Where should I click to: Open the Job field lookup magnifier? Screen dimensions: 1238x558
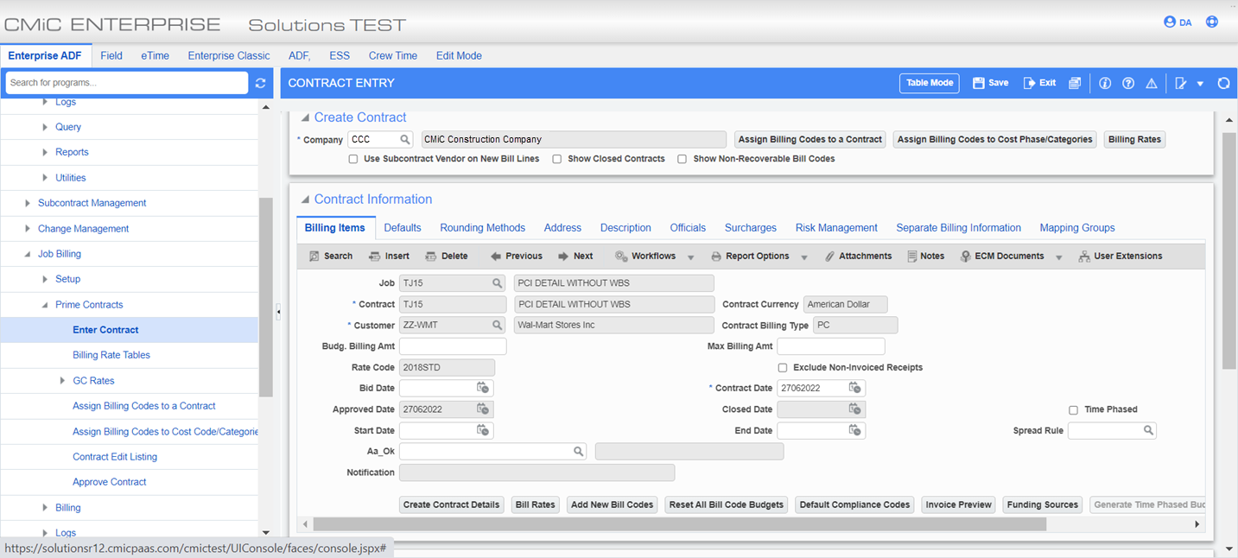pyautogui.click(x=498, y=282)
